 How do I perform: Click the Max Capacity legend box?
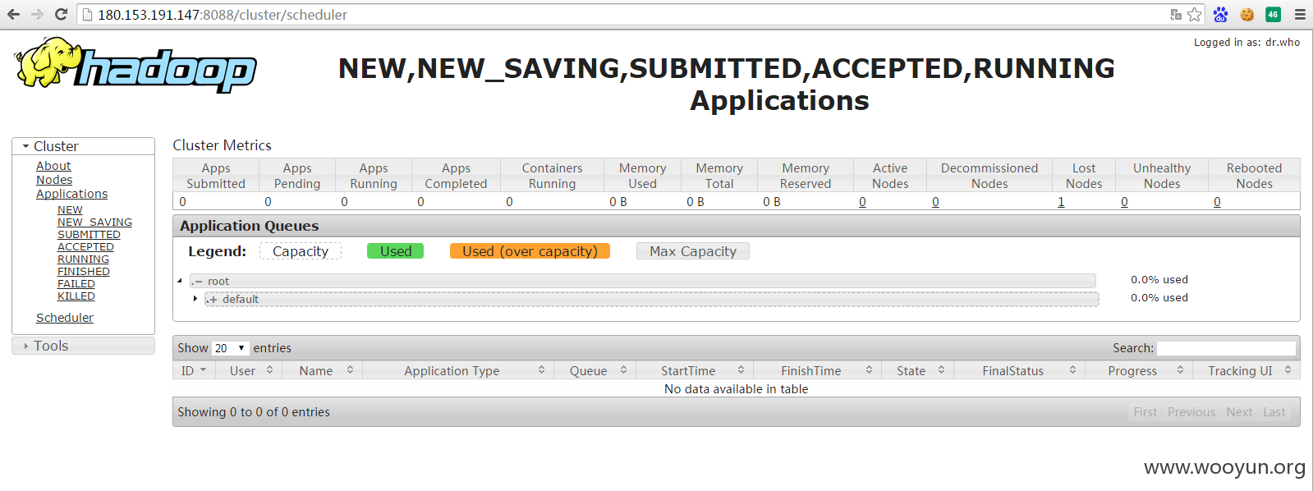[693, 251]
